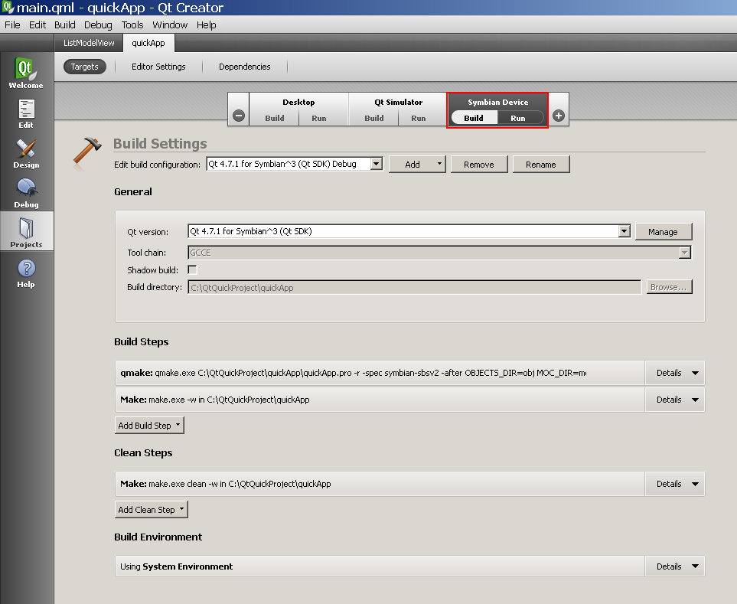Click 'Using System Environment' text
Screen dimensions: 737x604
point(176,566)
